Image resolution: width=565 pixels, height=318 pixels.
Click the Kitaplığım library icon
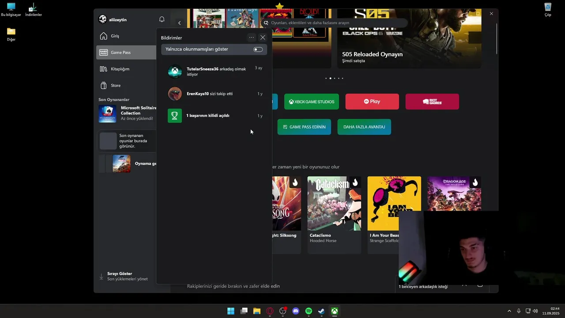pos(103,69)
